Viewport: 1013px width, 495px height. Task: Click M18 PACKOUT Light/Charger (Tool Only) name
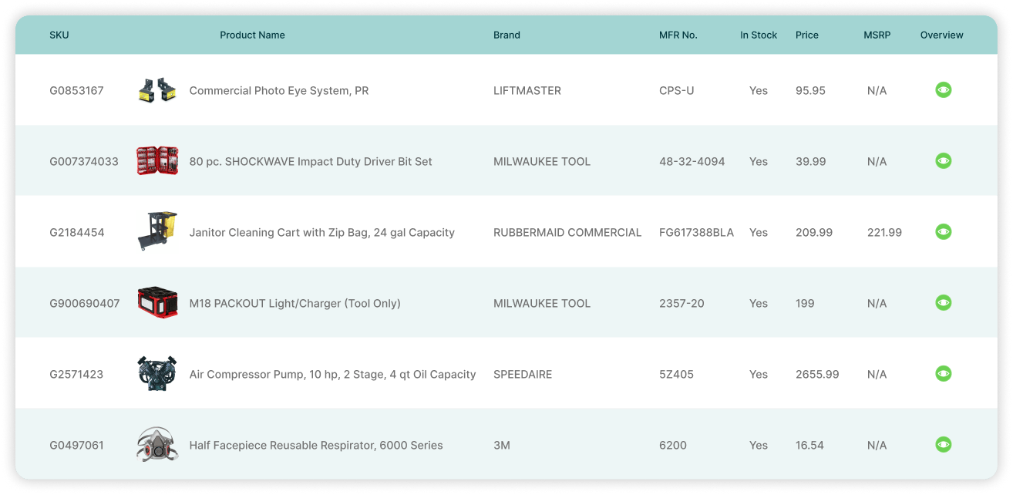(x=295, y=303)
